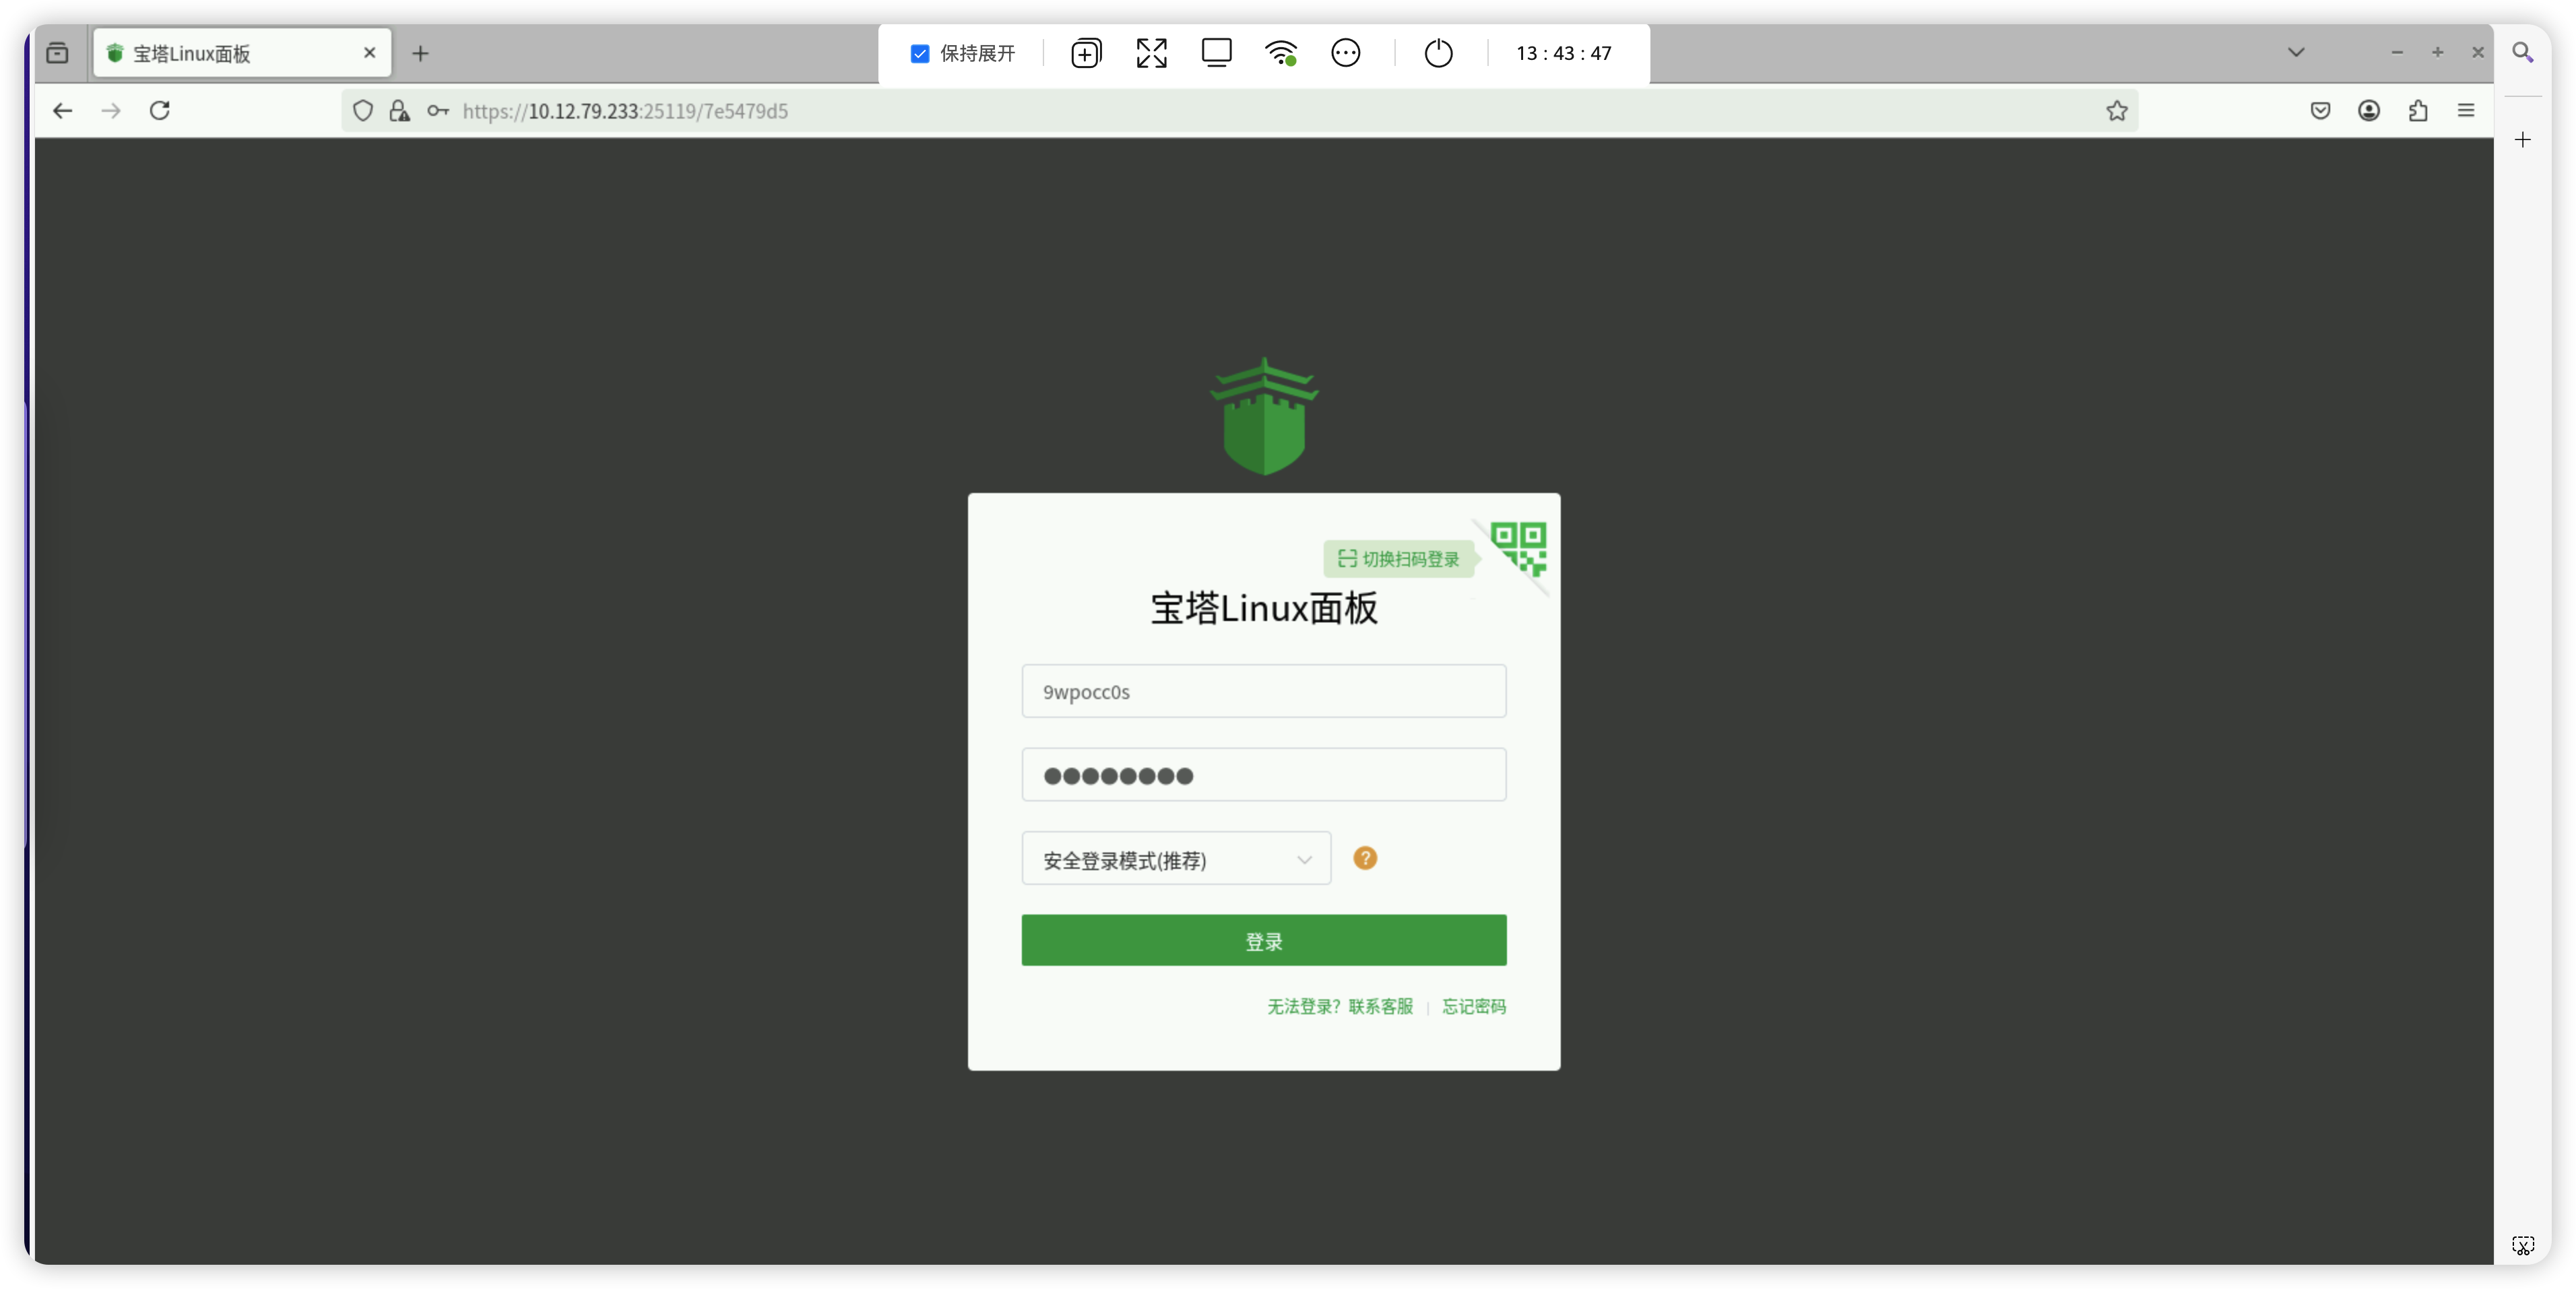The height and width of the screenshot is (1289, 2576).
Task: Toggle the 保持展开 checkbox
Action: point(919,53)
